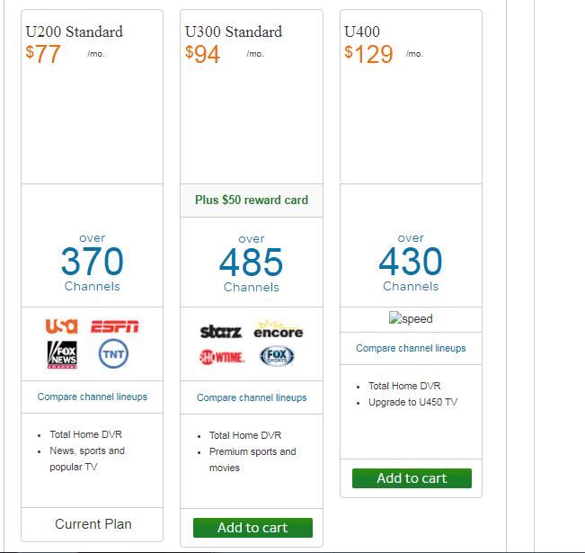Click the over 485 Channels count

click(252, 263)
